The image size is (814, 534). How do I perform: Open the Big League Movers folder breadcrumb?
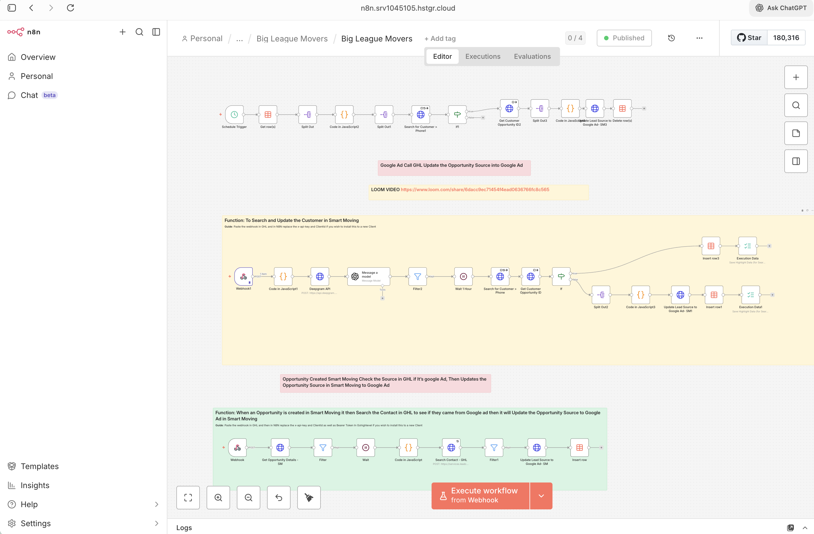point(292,39)
